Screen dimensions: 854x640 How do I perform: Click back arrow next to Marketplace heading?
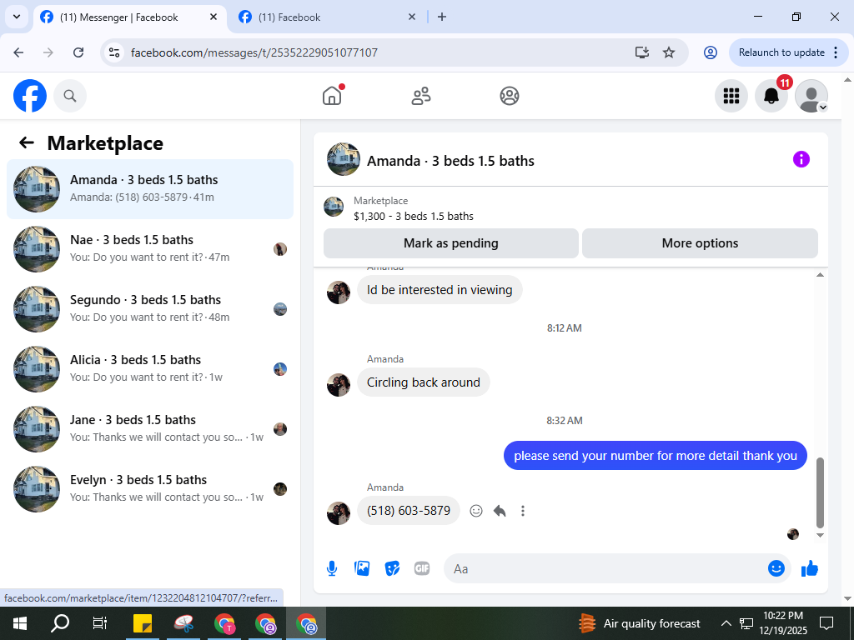[27, 142]
